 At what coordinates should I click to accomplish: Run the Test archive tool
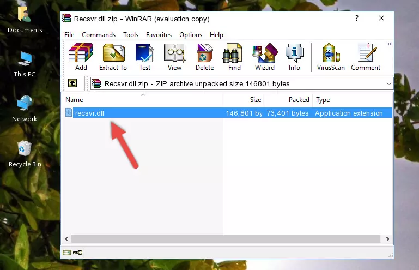pos(144,57)
